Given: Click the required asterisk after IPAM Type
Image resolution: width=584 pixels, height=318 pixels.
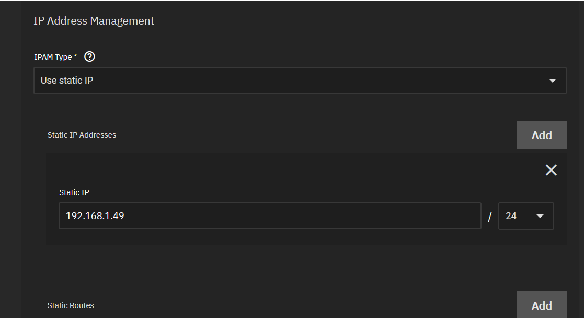Looking at the screenshot, I should click(x=75, y=56).
